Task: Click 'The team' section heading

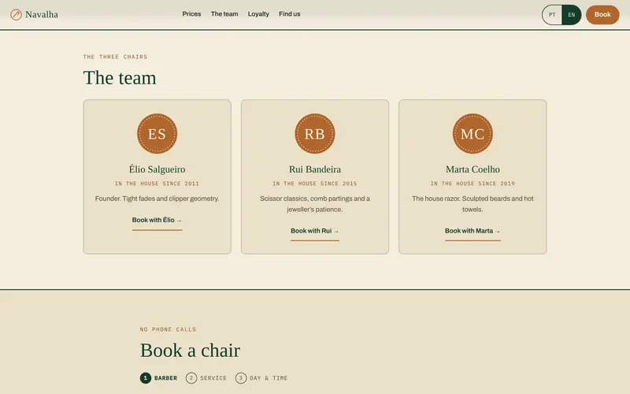Action: [x=120, y=77]
